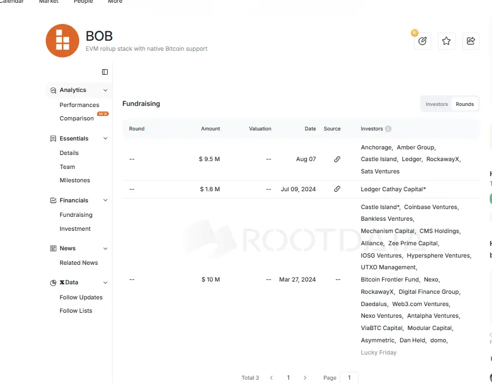Switch to the Investors view
492x383 pixels.
click(436, 104)
